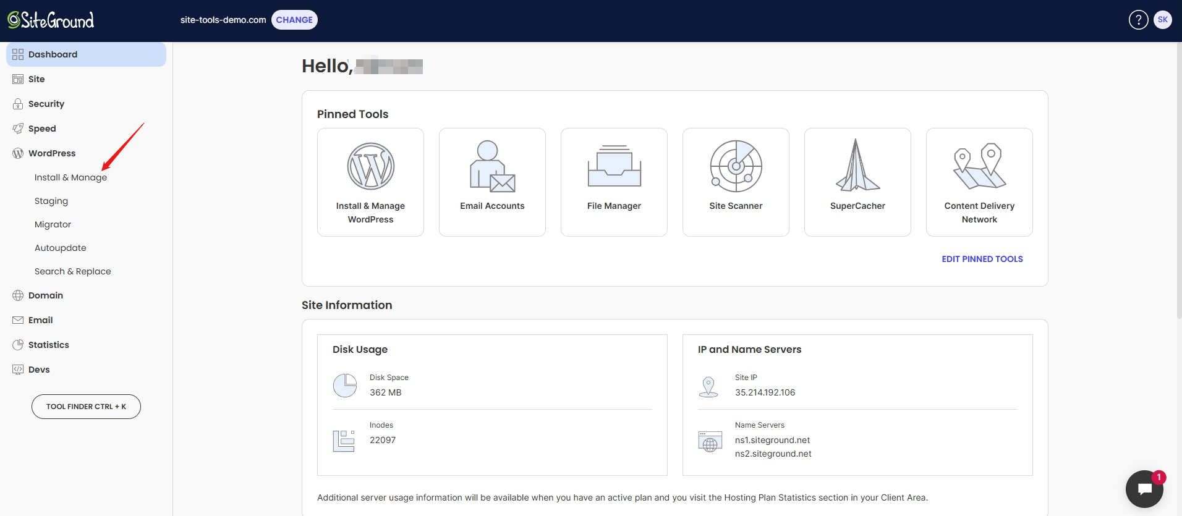Open the pinned WordPress logo tile icon

[x=370, y=166]
